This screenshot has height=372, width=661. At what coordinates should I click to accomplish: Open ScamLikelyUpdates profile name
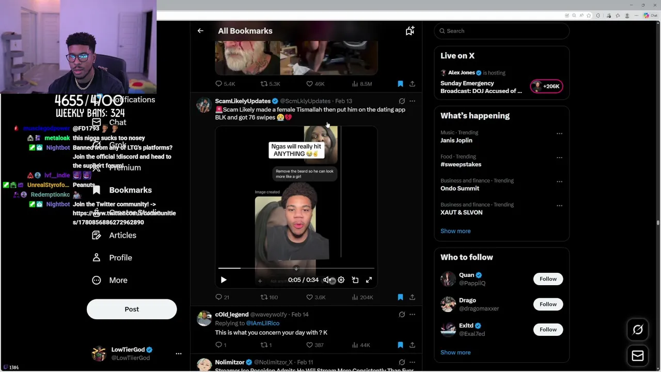click(243, 101)
